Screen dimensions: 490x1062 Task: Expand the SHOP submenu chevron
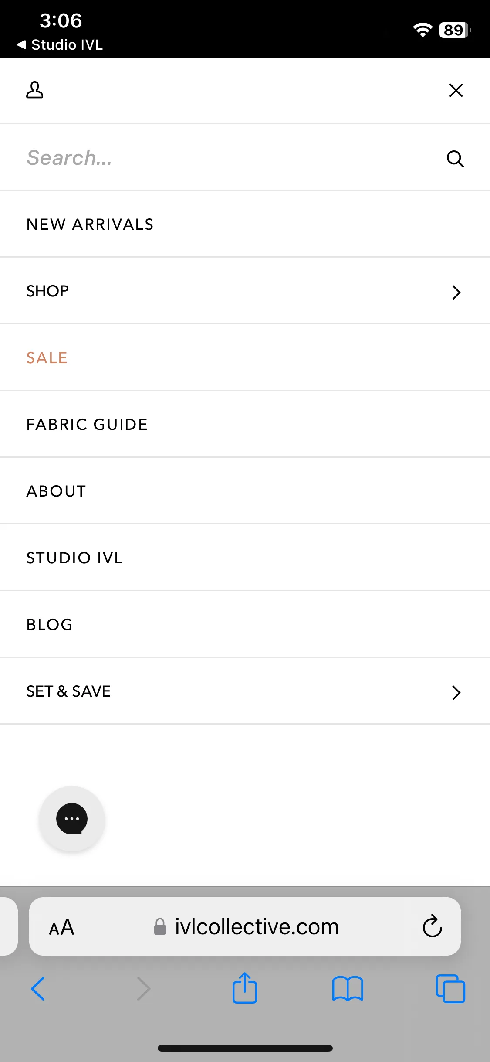point(456,292)
